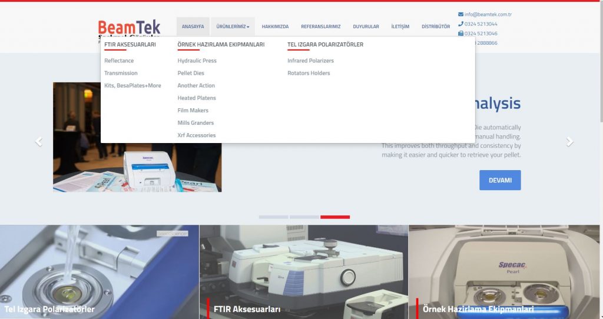Open the Distribütör page

tap(436, 26)
